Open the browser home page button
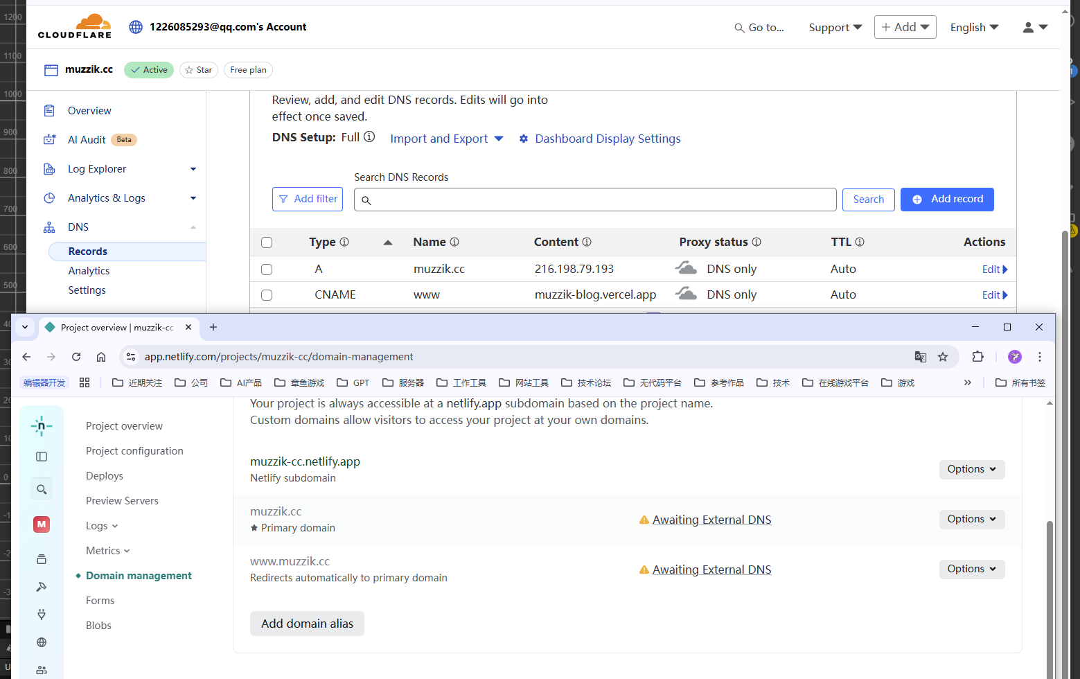1080x679 pixels. coord(101,357)
